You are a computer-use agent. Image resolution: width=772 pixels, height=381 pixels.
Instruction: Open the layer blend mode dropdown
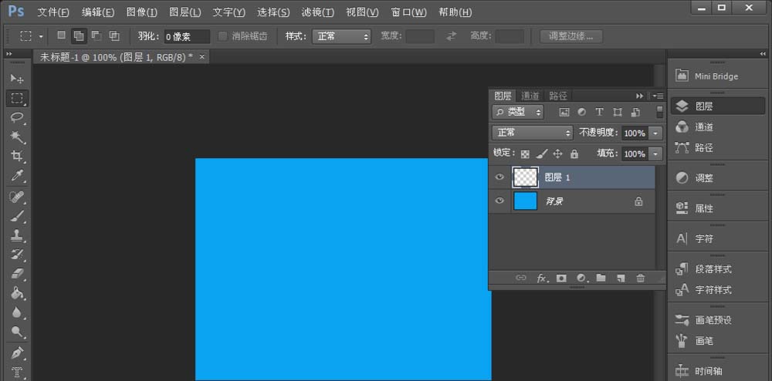532,133
